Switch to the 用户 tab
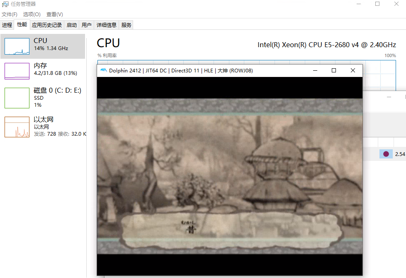The image size is (406, 278). click(87, 25)
